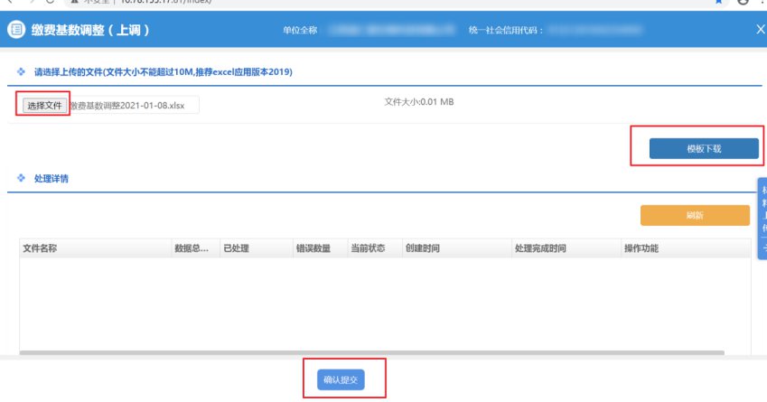
Task: Click the browser bookmark star icon
Action: 718,2
